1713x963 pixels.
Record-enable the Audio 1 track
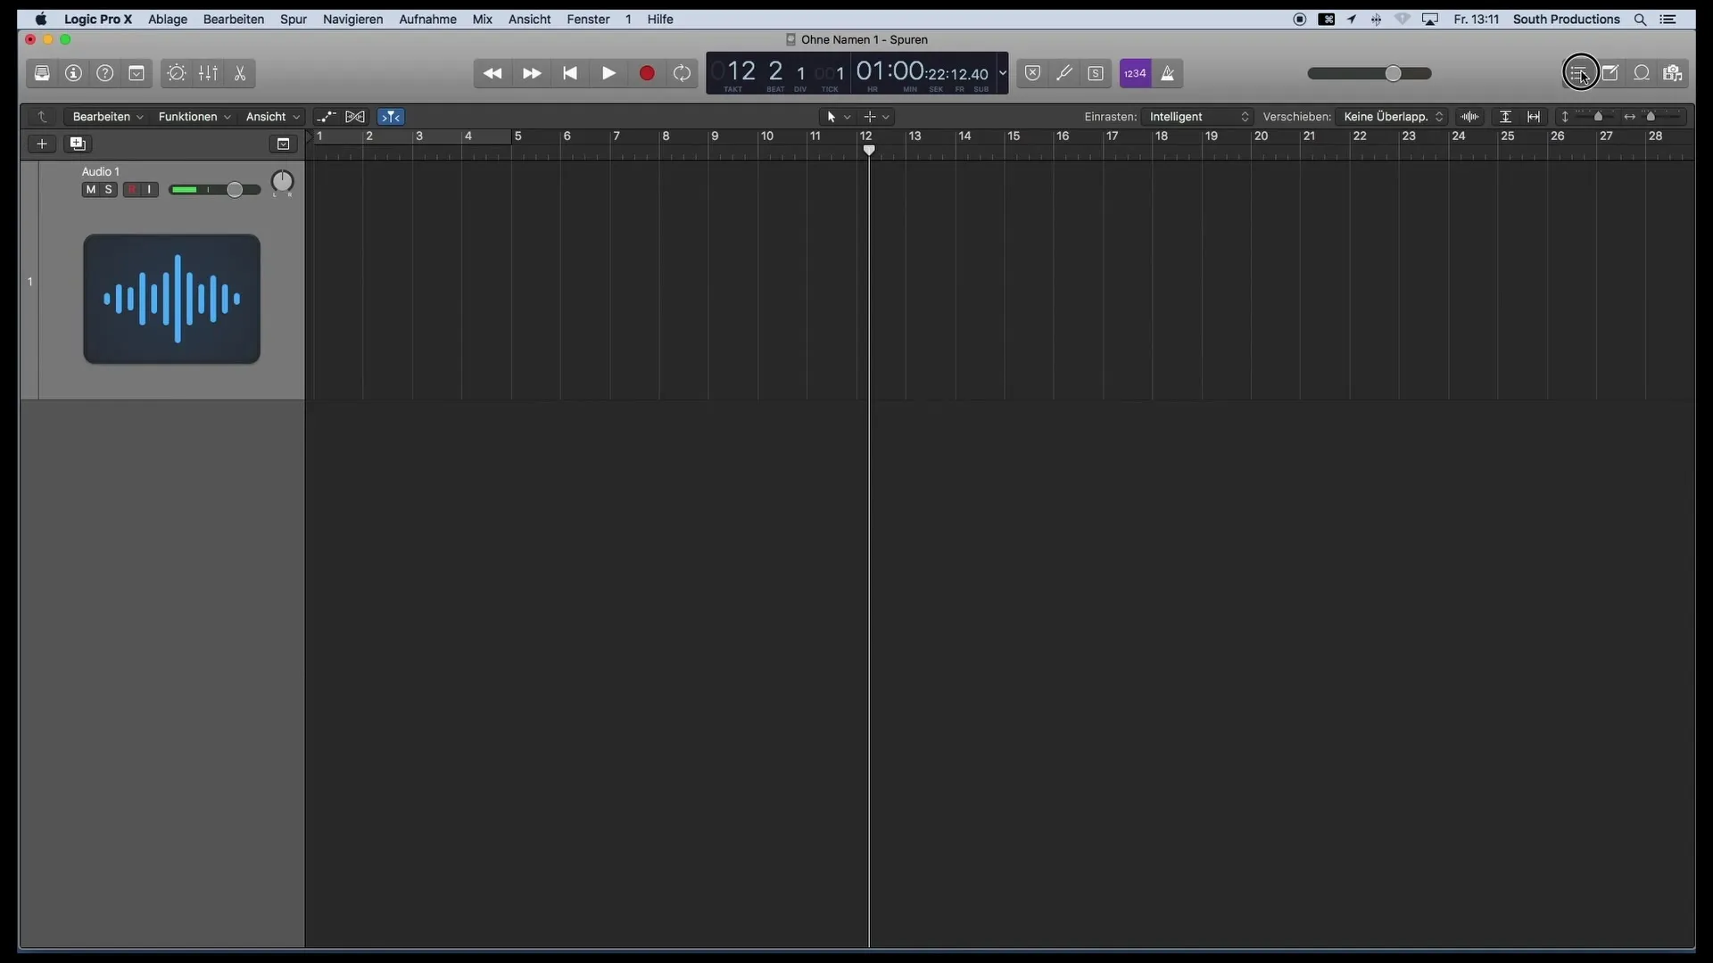pos(132,190)
